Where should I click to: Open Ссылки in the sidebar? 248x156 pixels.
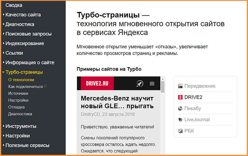(x=14, y=53)
